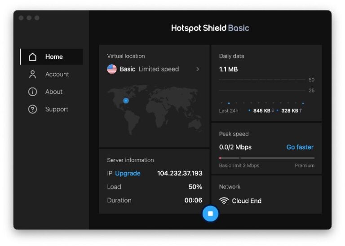
Task: Go to the Support menu item
Action: click(57, 110)
